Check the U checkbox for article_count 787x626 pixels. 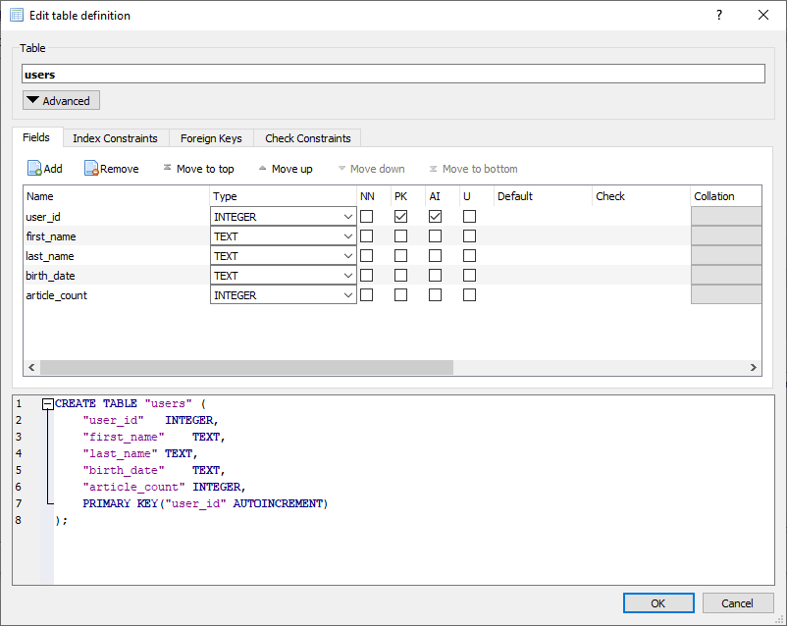click(469, 294)
